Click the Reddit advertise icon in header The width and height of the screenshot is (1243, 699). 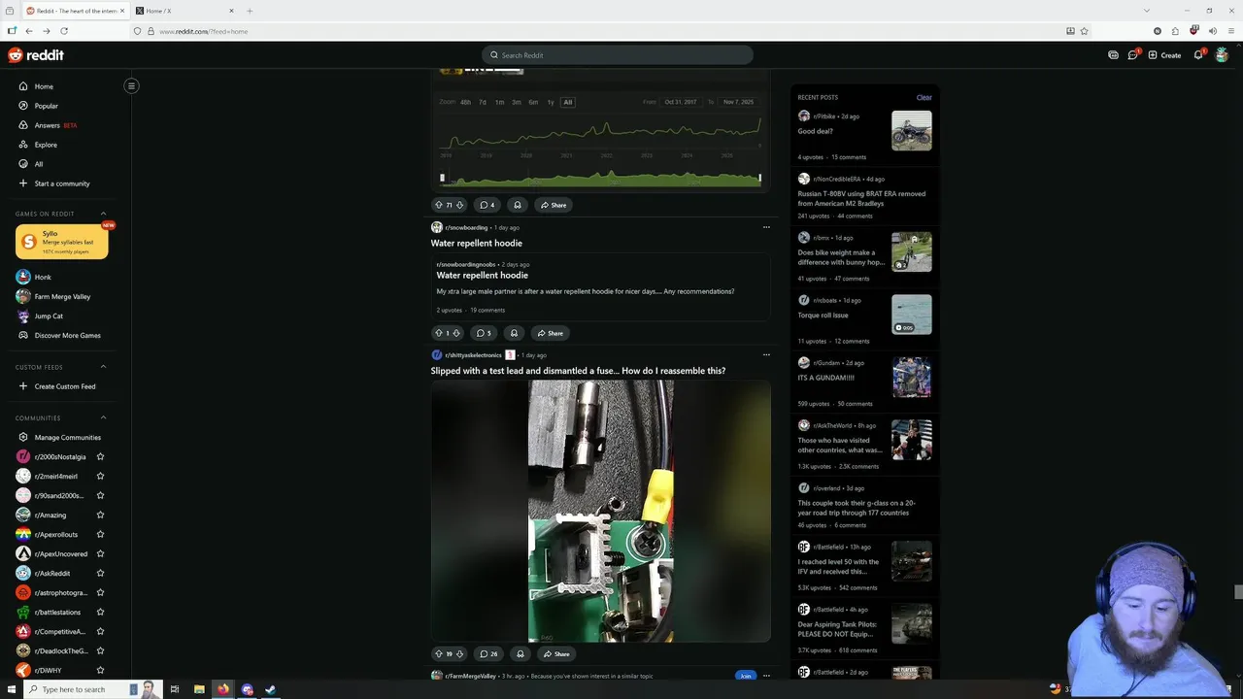pos(1113,55)
